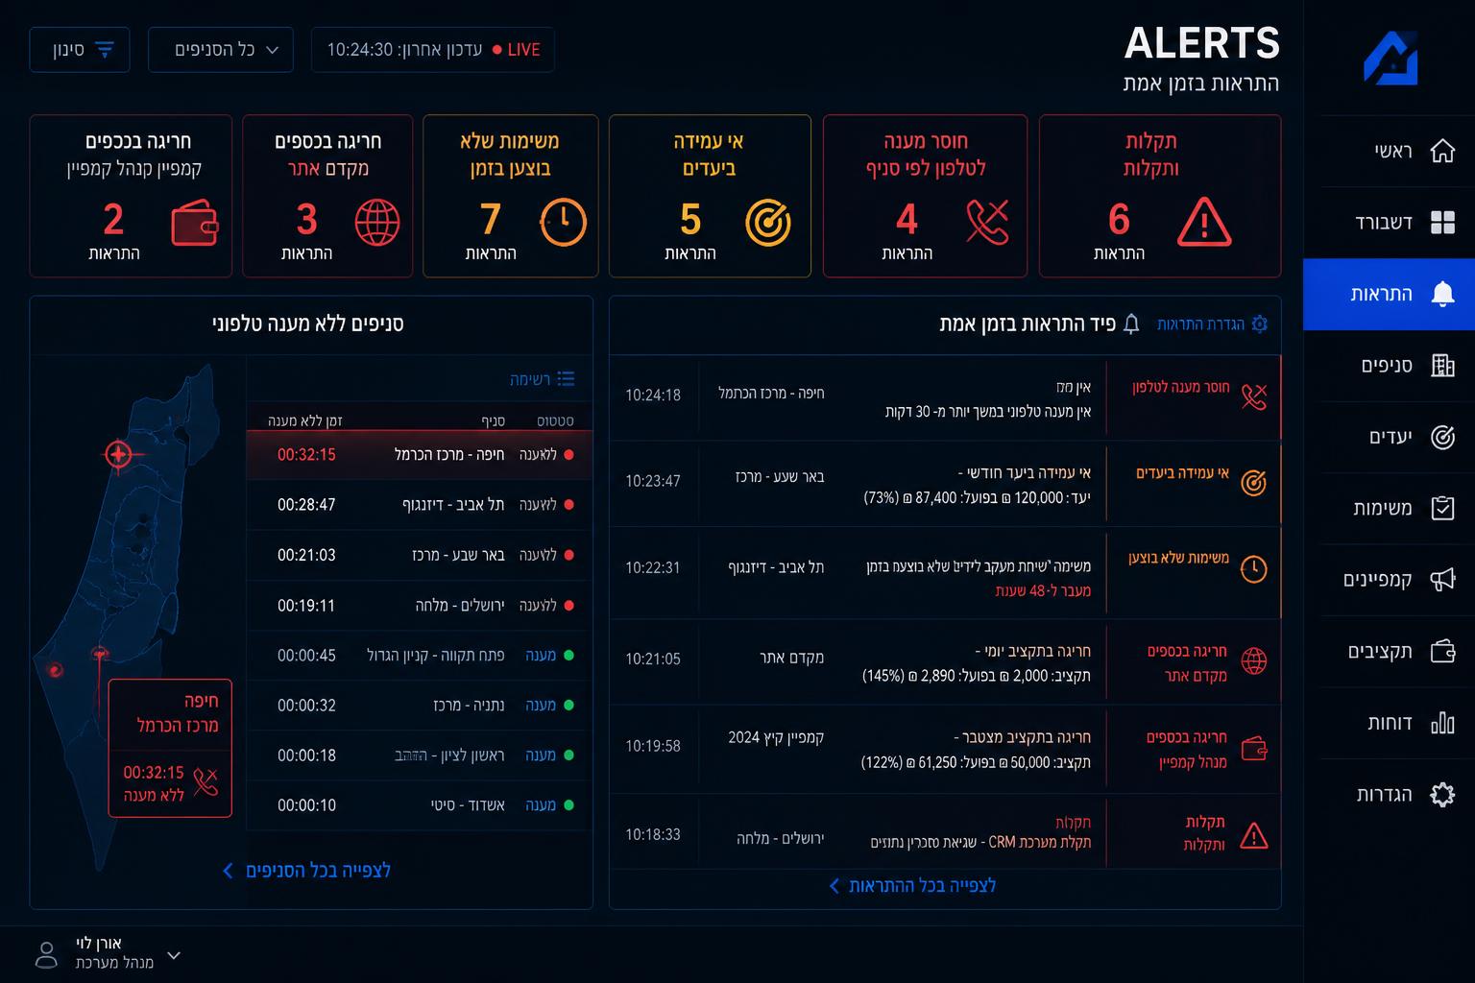
Task: Click the 00:00:18 duration in the branches table
Action: [306, 755]
